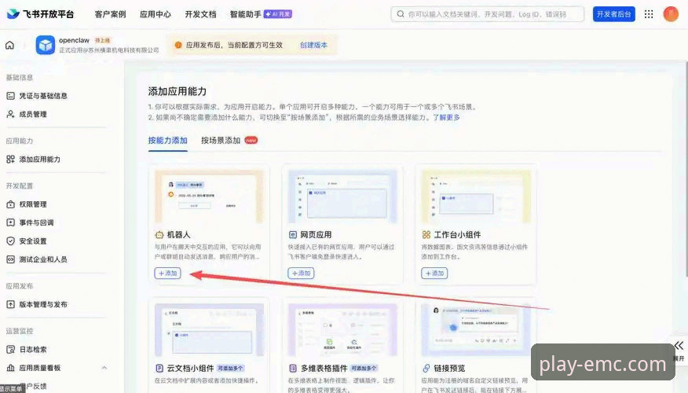Viewport: 688px width, 393px height.
Task: Add the 机器人 capability
Action: (x=167, y=273)
